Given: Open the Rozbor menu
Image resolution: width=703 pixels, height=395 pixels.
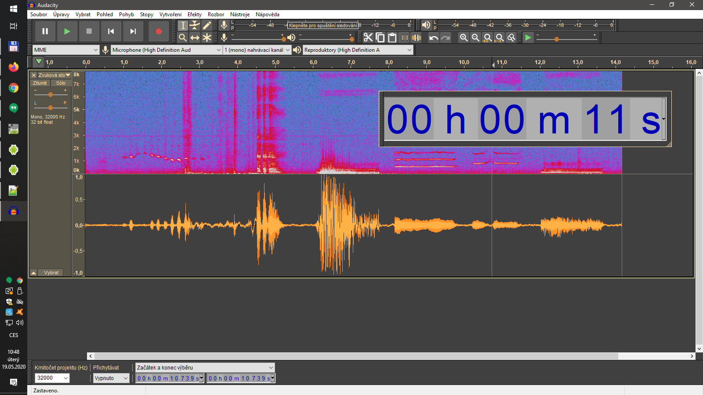Looking at the screenshot, I should click(216, 14).
